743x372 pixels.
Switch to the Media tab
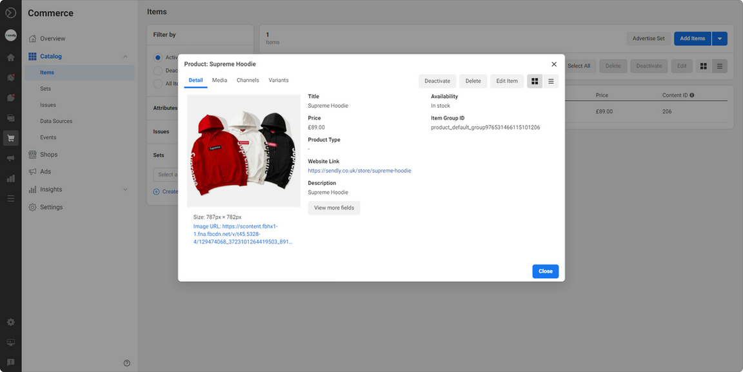(219, 80)
